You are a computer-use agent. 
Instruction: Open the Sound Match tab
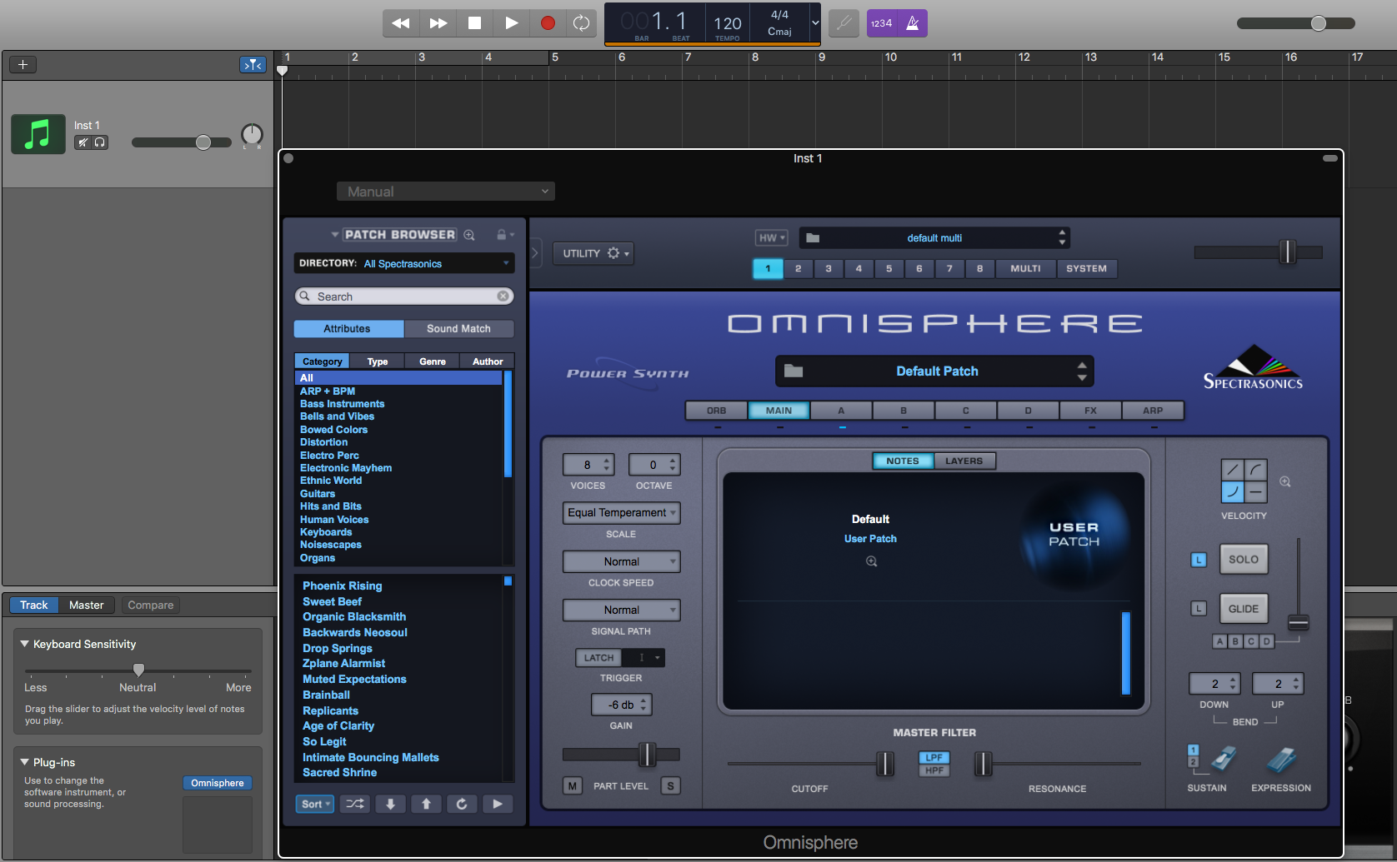[x=458, y=329]
